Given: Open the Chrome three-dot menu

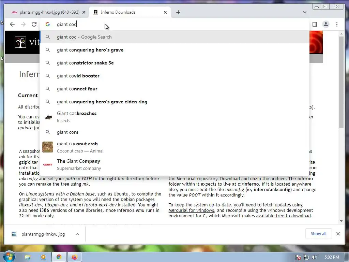Looking at the screenshot, I should click(x=337, y=24).
